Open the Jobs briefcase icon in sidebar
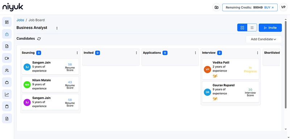 click(x=7, y=34)
